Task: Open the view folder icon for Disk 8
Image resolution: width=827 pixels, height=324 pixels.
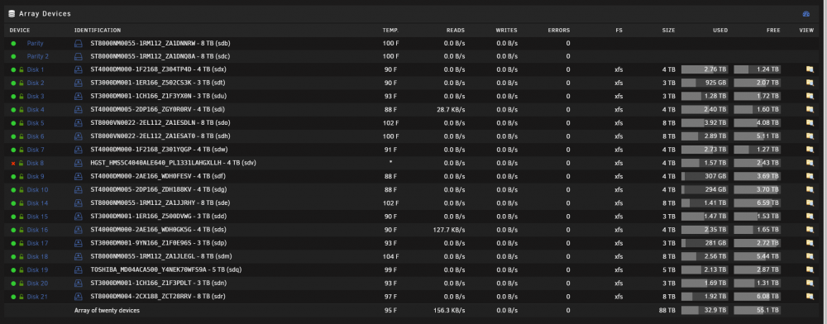Action: click(x=810, y=163)
